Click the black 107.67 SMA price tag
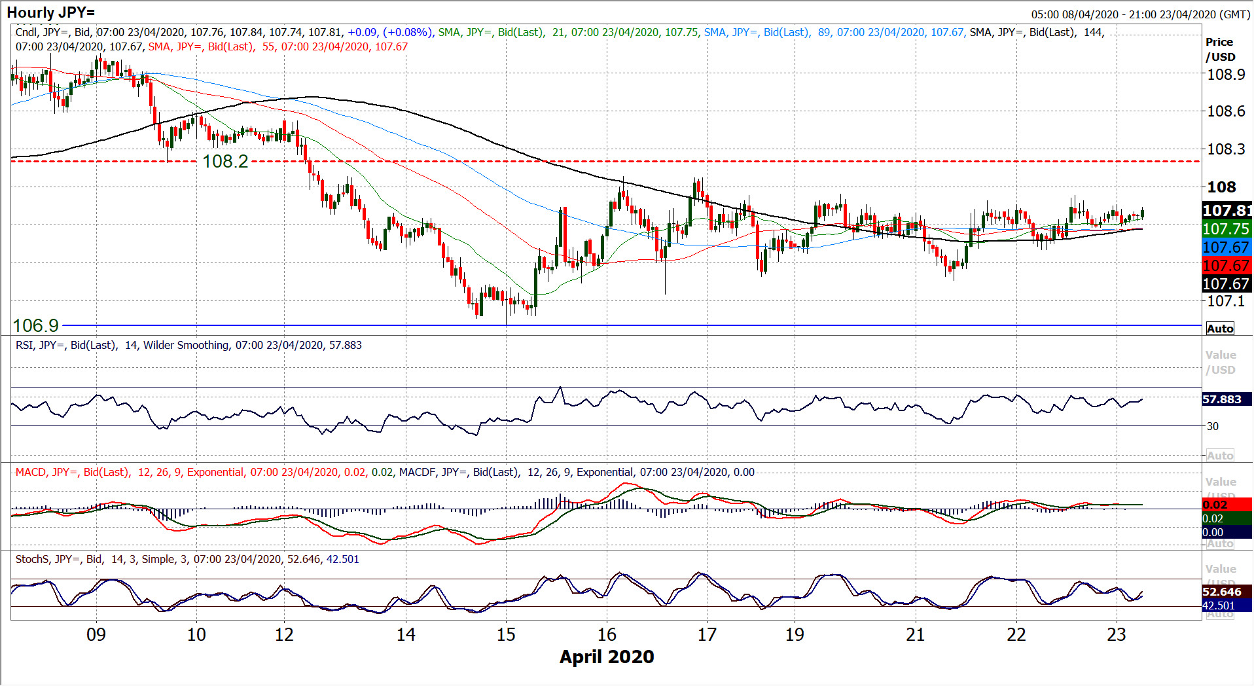Screen dimensions: 1254x686 coord(1227,283)
